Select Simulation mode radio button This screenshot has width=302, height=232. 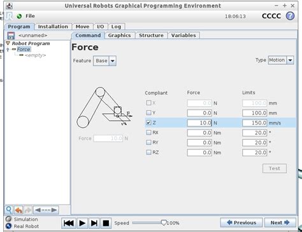pyautogui.click(x=8, y=219)
